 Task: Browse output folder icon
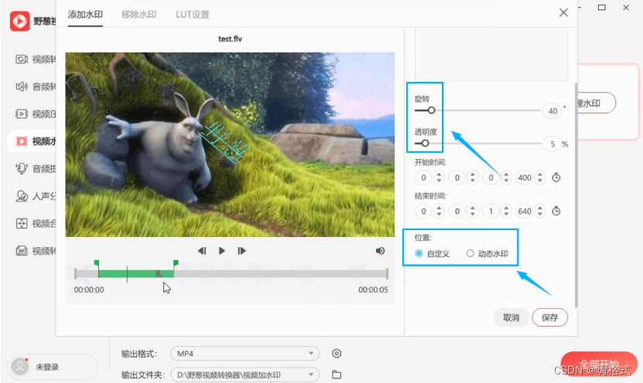pyautogui.click(x=337, y=375)
